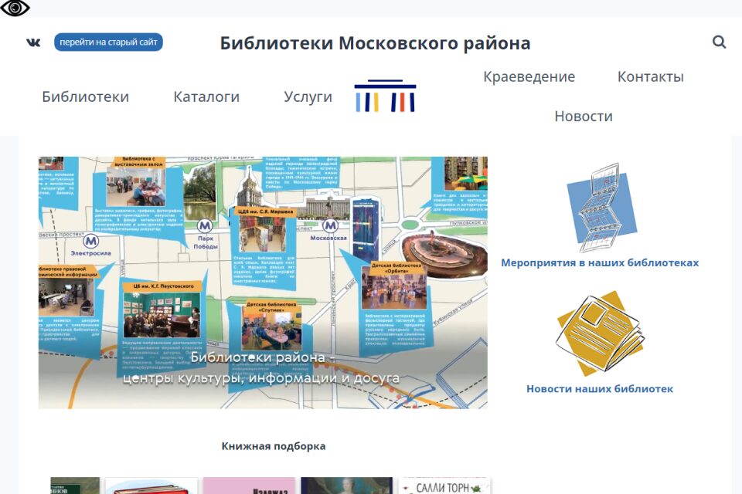Open the 'Салли Торн' book cover

444,486
